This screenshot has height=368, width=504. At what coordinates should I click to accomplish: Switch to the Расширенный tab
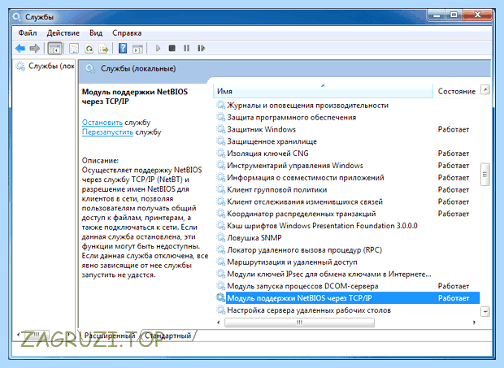point(110,336)
